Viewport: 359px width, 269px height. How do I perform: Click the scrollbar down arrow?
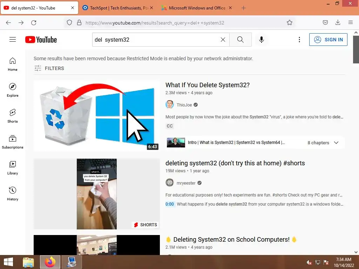click(356, 252)
